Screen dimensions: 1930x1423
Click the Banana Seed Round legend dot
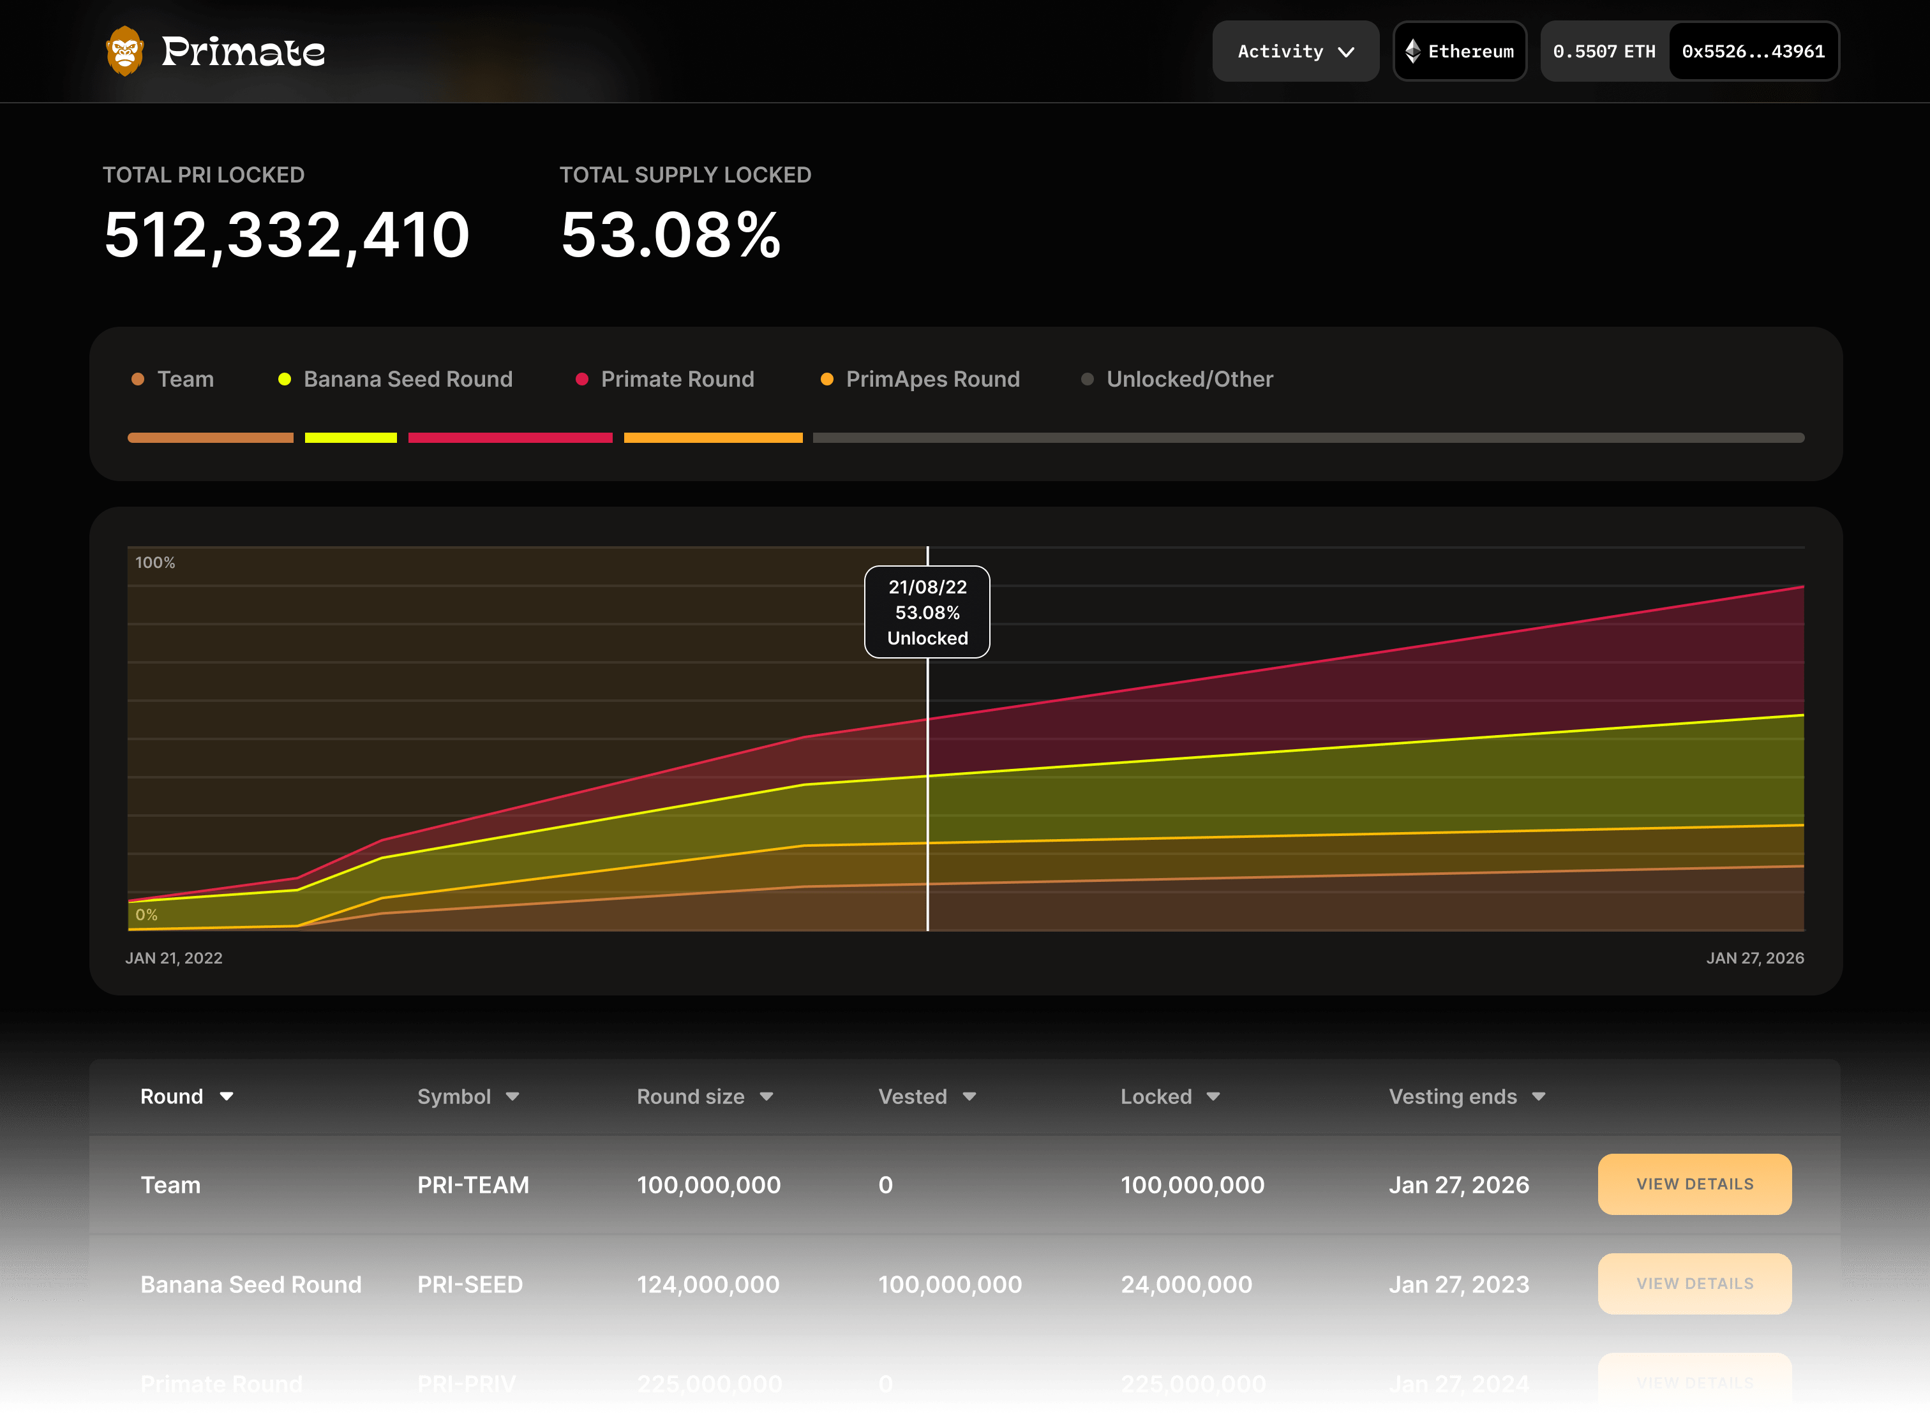pyautogui.click(x=285, y=378)
